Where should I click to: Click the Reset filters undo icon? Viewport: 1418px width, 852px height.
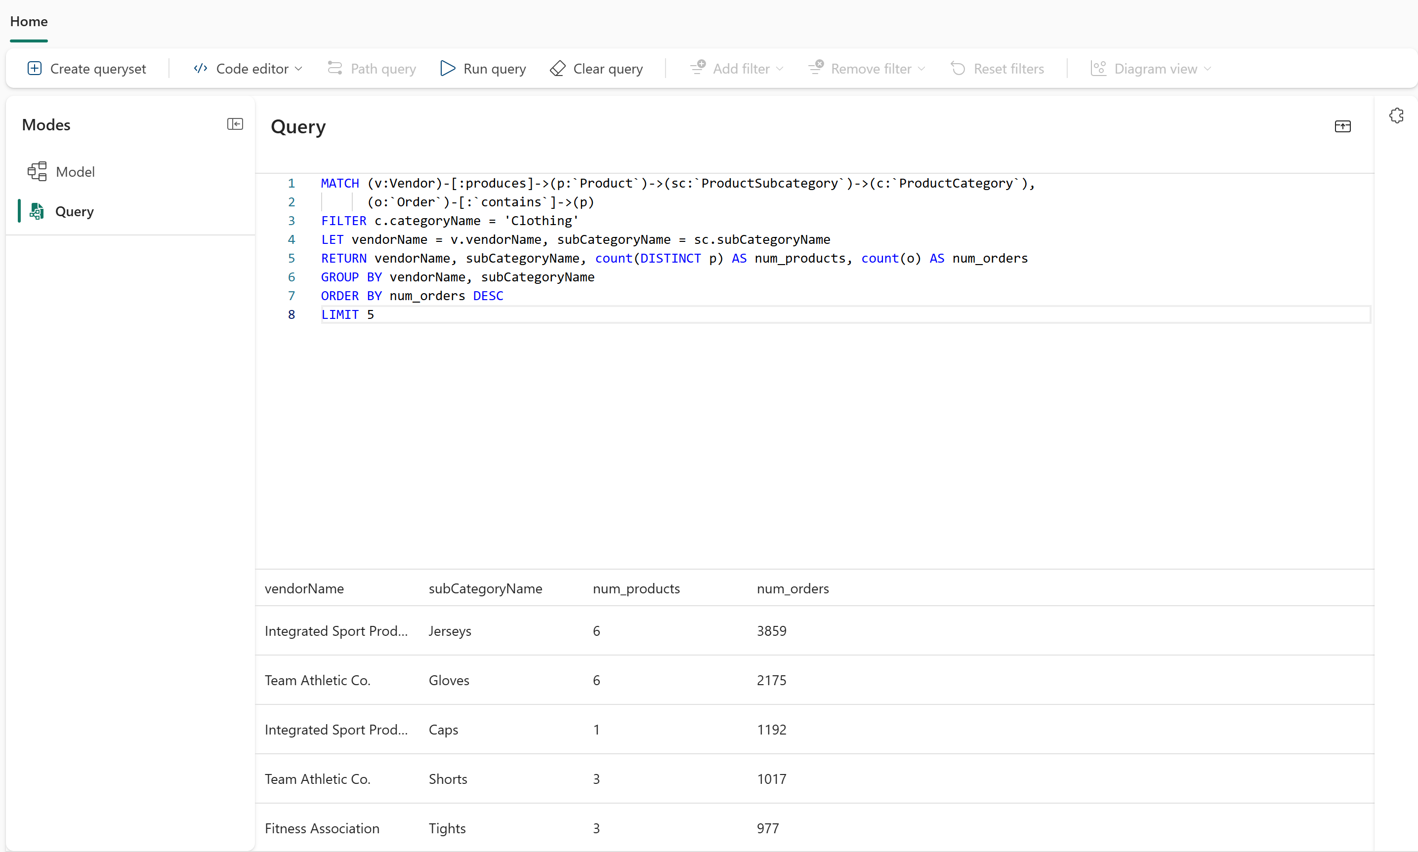tap(959, 68)
